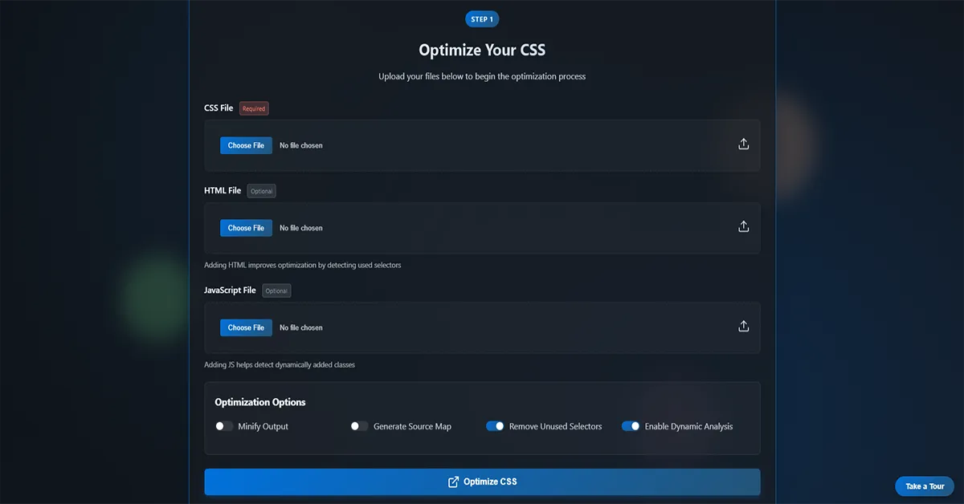Screen dimensions: 964x504
Task: Click the Minify Output label
Action: 263,426
